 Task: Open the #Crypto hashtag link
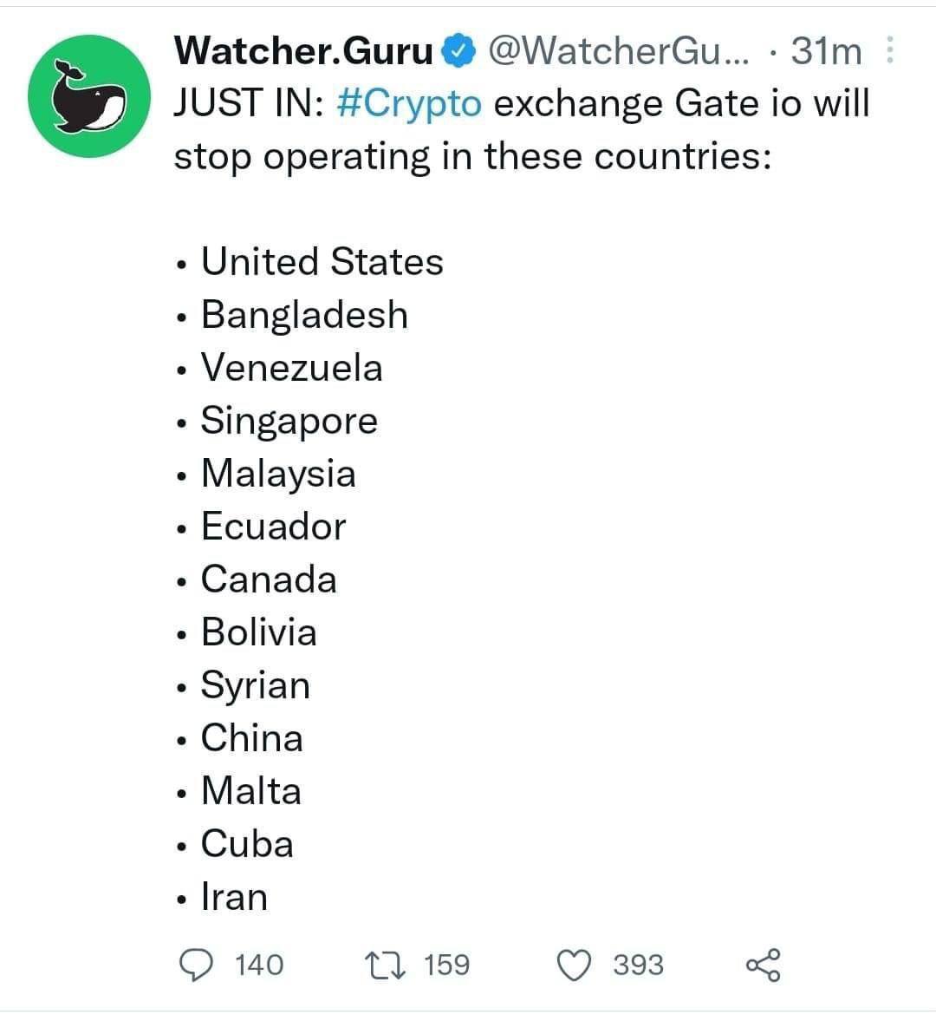click(x=409, y=103)
